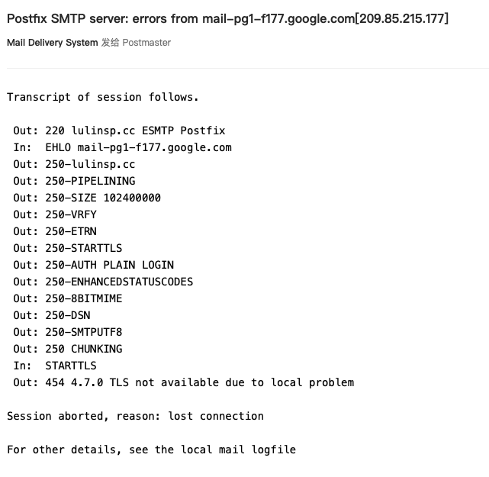Screen dimensions: 489x477
Task: Click the Postmaster recipient name
Action: click(146, 43)
